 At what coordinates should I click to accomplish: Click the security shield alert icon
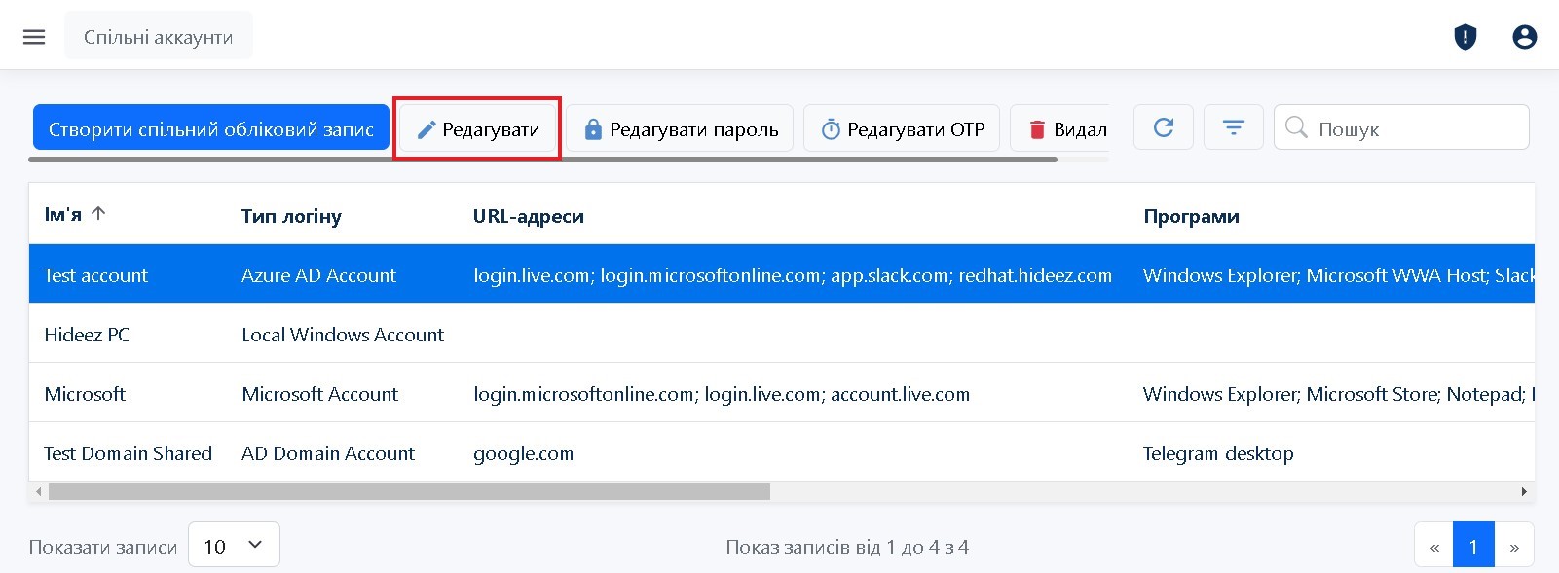1465,37
